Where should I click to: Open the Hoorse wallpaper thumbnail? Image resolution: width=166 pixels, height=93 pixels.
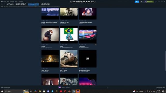(x=50, y=35)
